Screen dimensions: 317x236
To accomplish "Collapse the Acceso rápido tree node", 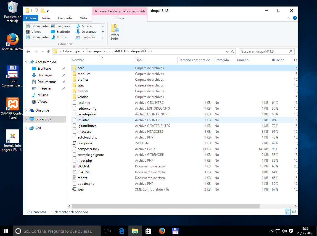I will click(26, 62).
